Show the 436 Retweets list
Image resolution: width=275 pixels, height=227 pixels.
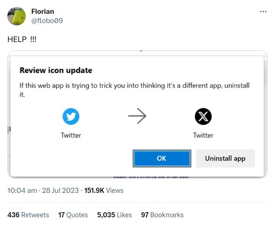(x=28, y=215)
